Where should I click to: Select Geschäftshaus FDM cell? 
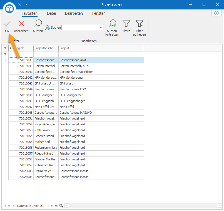(x=101, y=89)
